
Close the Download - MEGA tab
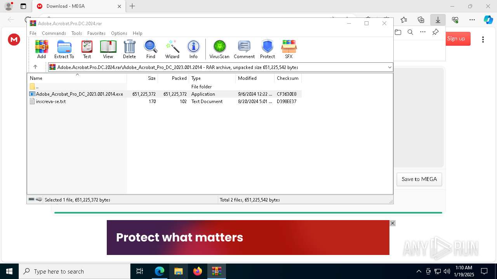click(119, 6)
